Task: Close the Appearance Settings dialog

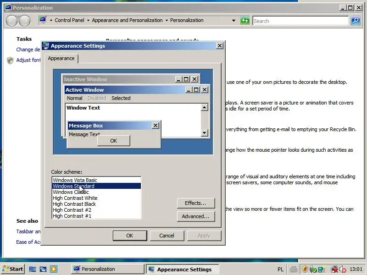Action: point(220,46)
